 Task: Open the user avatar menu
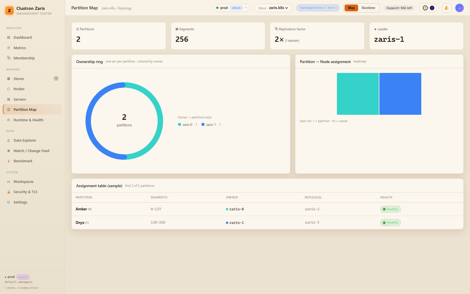click(x=459, y=8)
